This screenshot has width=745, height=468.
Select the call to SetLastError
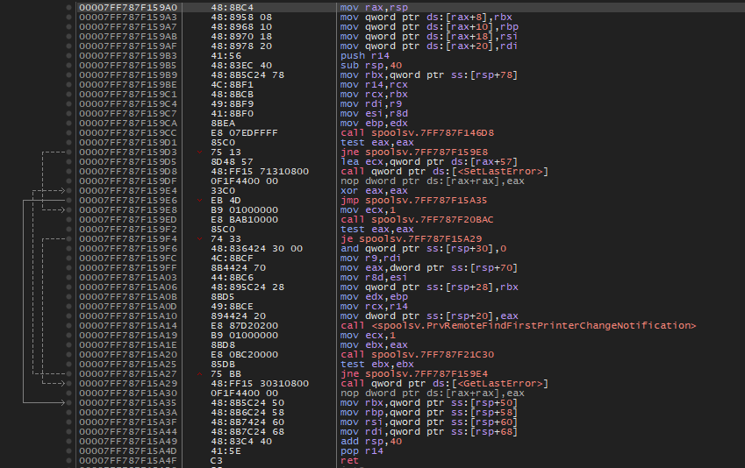point(444,172)
